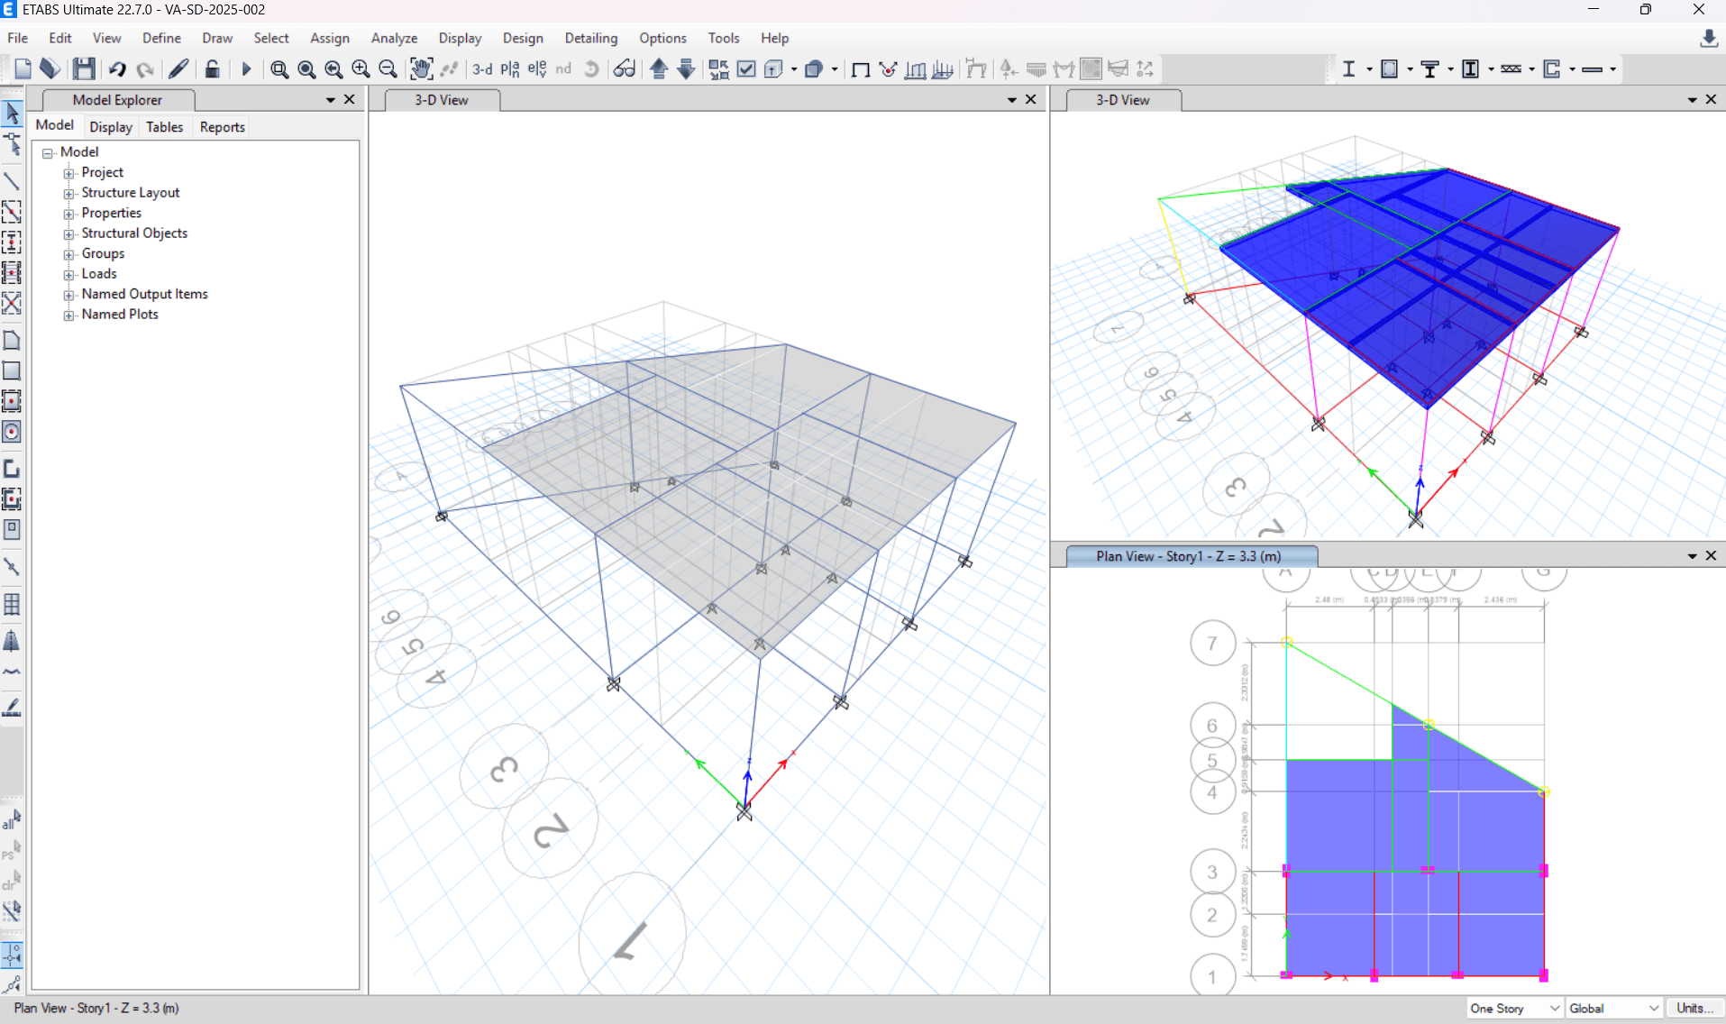The height and width of the screenshot is (1024, 1726).
Task: Set Elevation view from the toolbar
Action: (x=537, y=69)
